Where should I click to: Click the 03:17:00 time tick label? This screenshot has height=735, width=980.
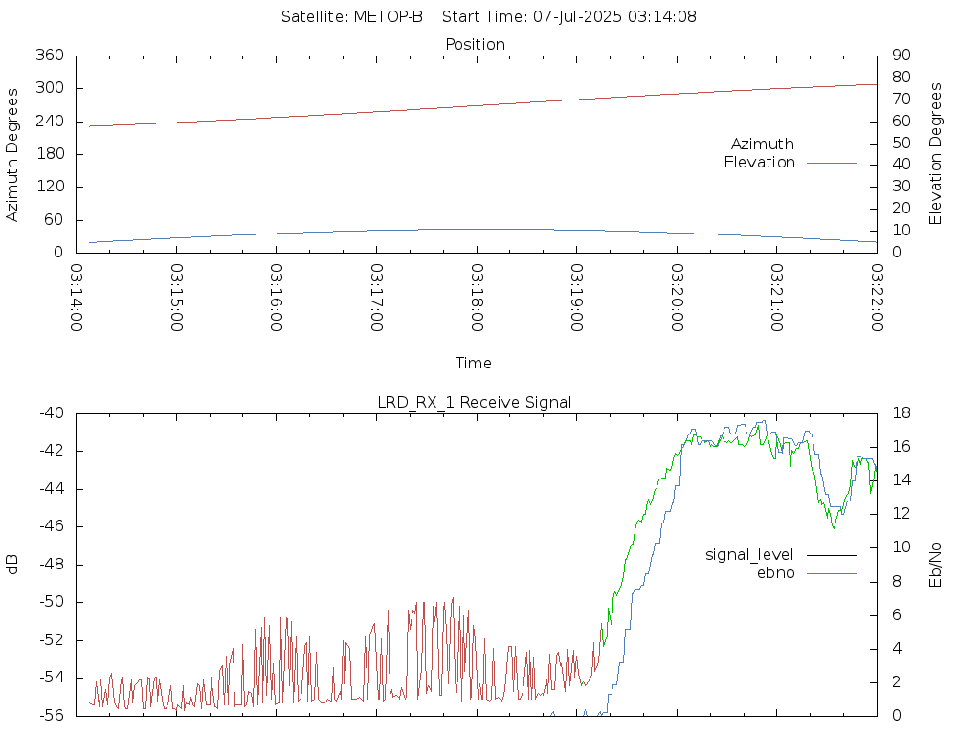tap(377, 298)
